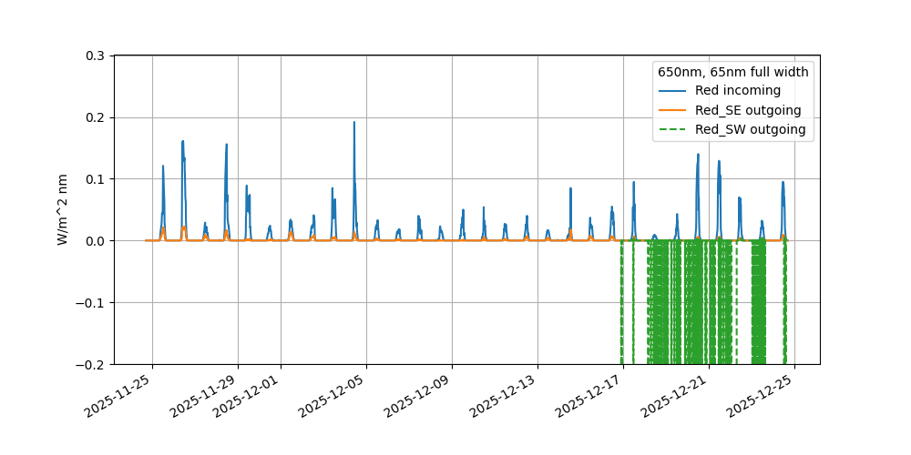Select the 'Red_SW outgoing' legend label
The width and height of the screenshot is (911, 455).
[750, 130]
